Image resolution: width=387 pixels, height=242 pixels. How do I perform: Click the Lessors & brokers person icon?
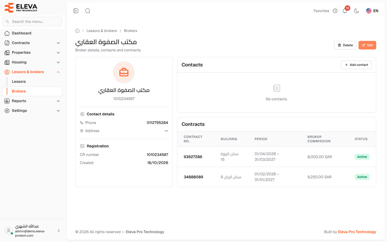(7, 72)
